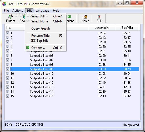The image size is (145, 132).
Task: Select the Softpedia Track10 title
Action: 42,74
